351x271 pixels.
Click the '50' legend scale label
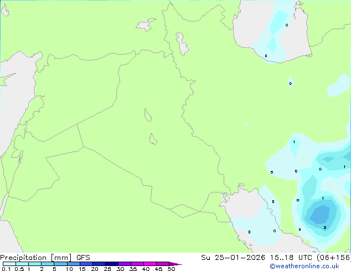coord(171,269)
